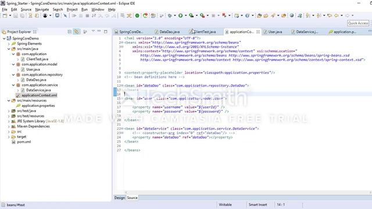Minimize the Project Explorer panel
The width and height of the screenshot is (372, 209).
point(99,31)
